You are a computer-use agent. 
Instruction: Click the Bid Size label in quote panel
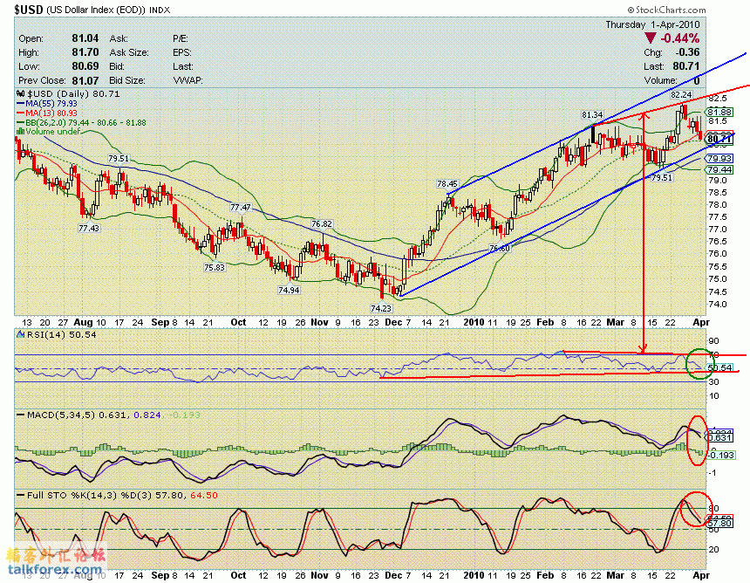click(x=126, y=80)
